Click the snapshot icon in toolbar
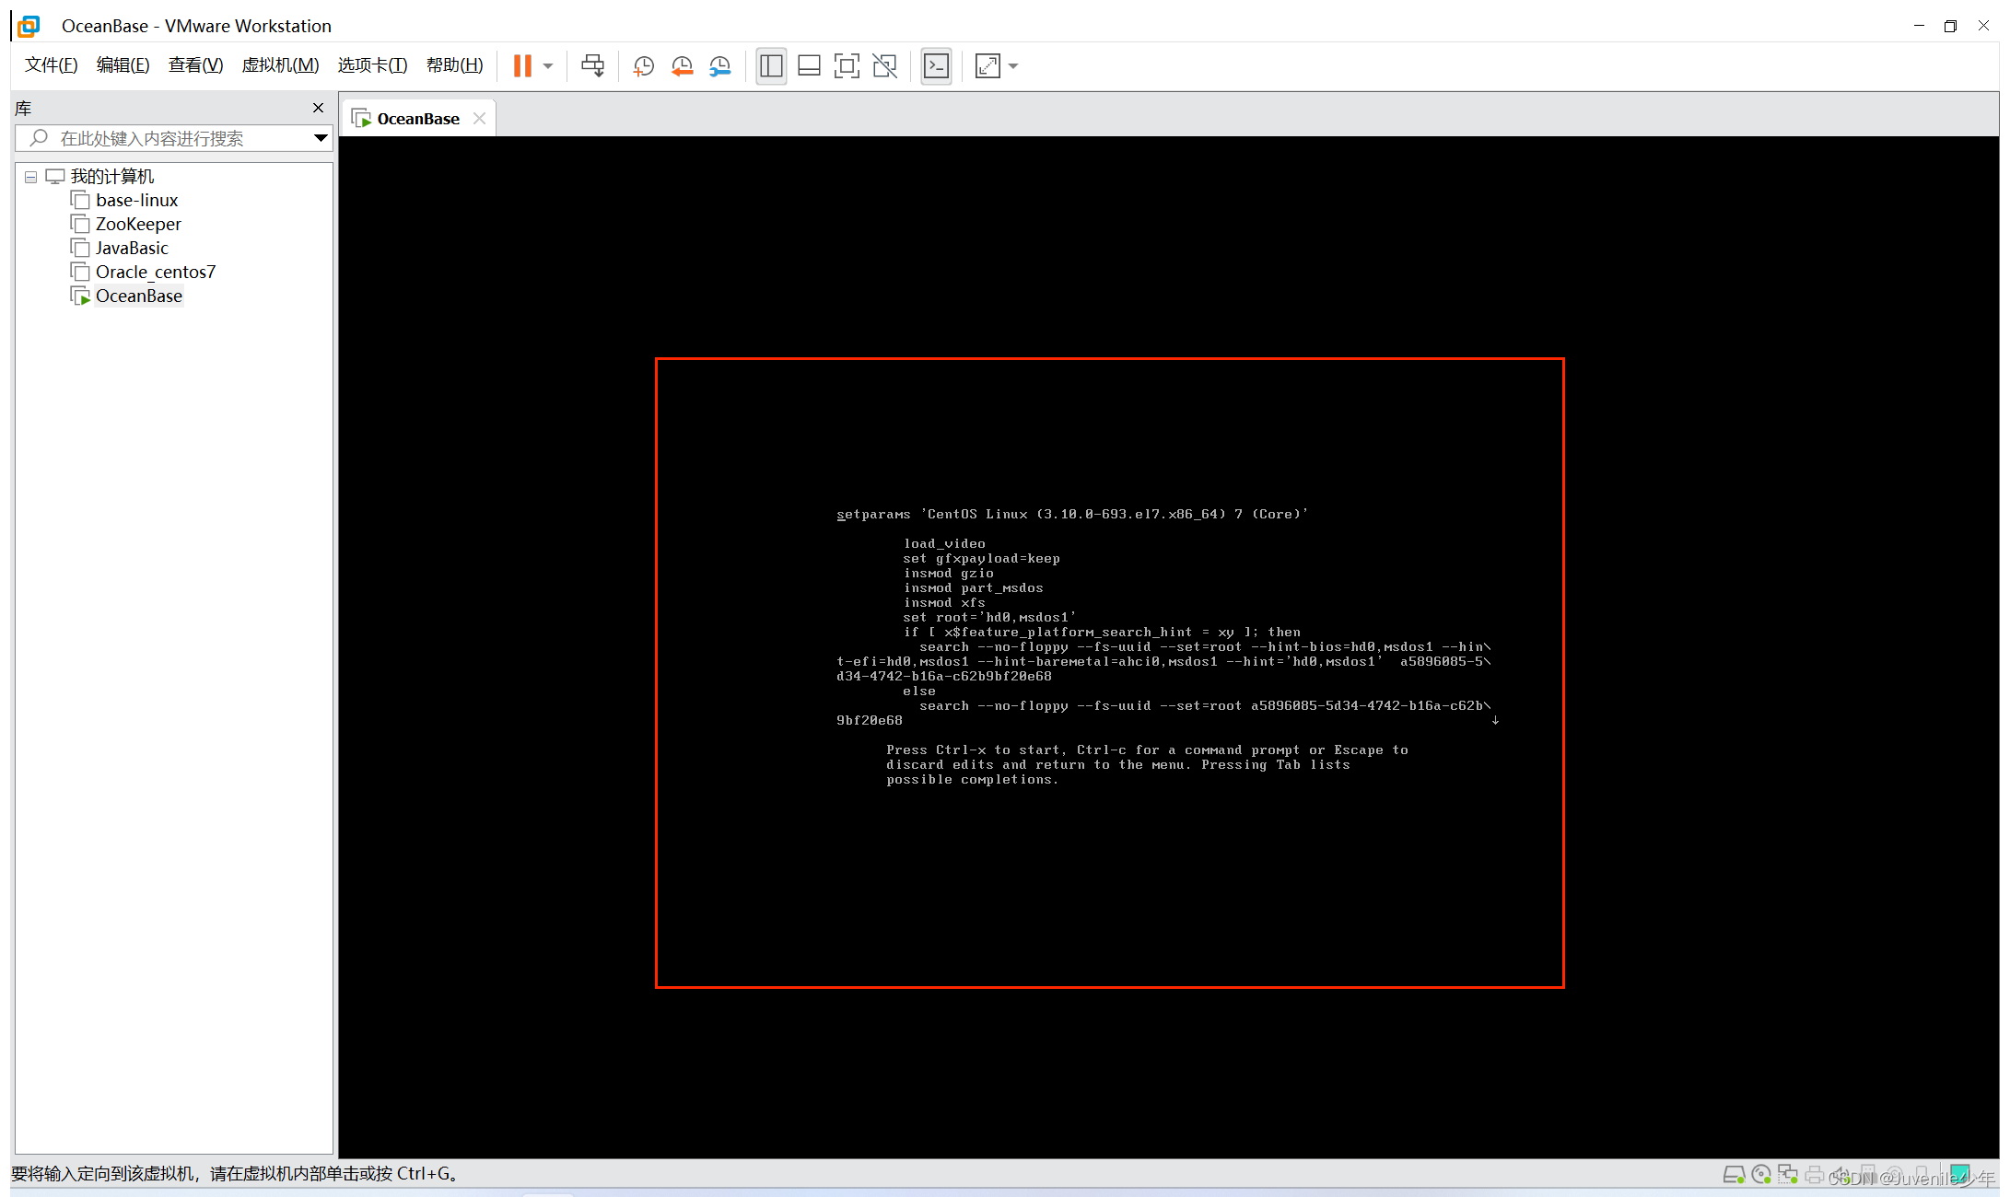The image size is (2010, 1197). point(643,64)
